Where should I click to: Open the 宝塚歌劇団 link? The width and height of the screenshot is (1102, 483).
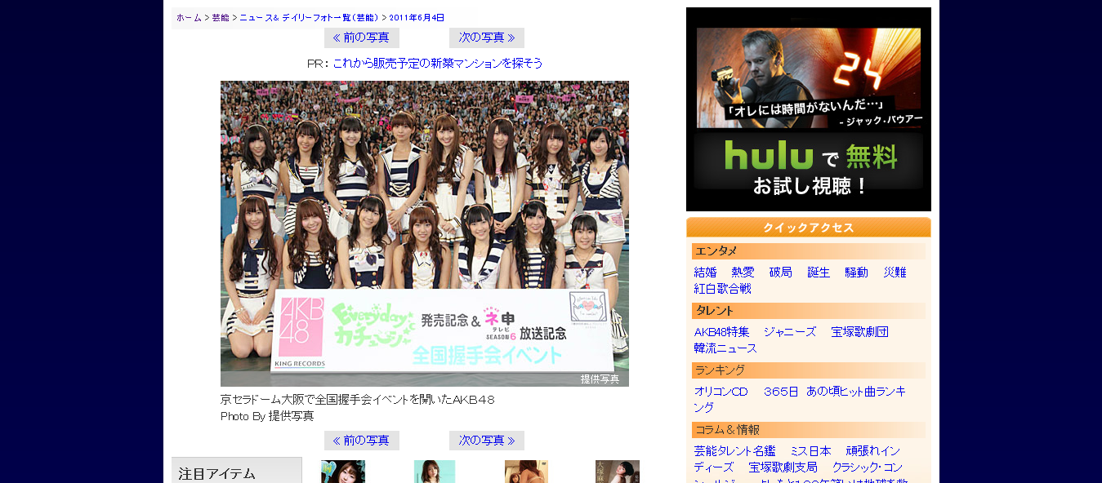[860, 332]
